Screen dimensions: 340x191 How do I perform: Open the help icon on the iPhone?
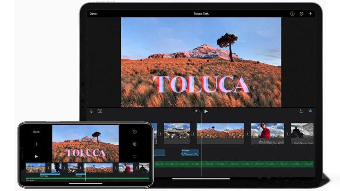(x=135, y=132)
